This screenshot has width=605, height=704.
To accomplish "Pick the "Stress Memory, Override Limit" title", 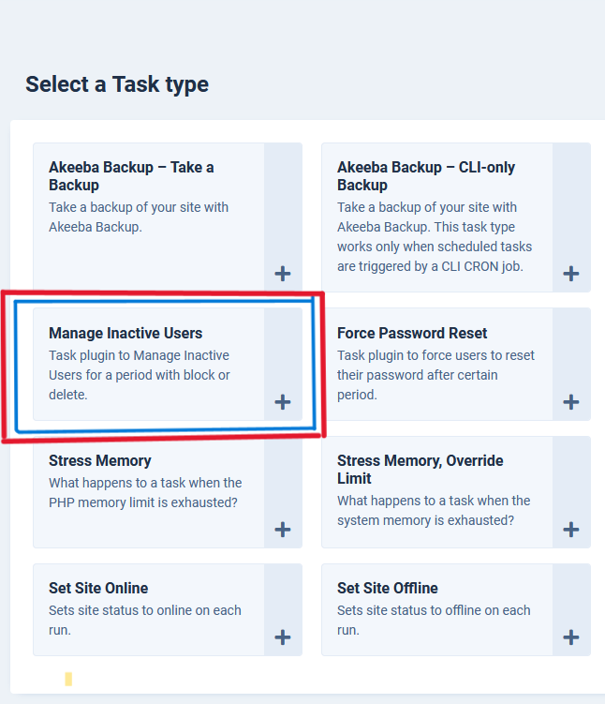I will (421, 470).
